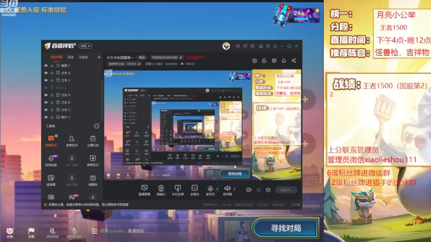
Task: Click the 扬声器 speaker icon
Action: [227, 188]
